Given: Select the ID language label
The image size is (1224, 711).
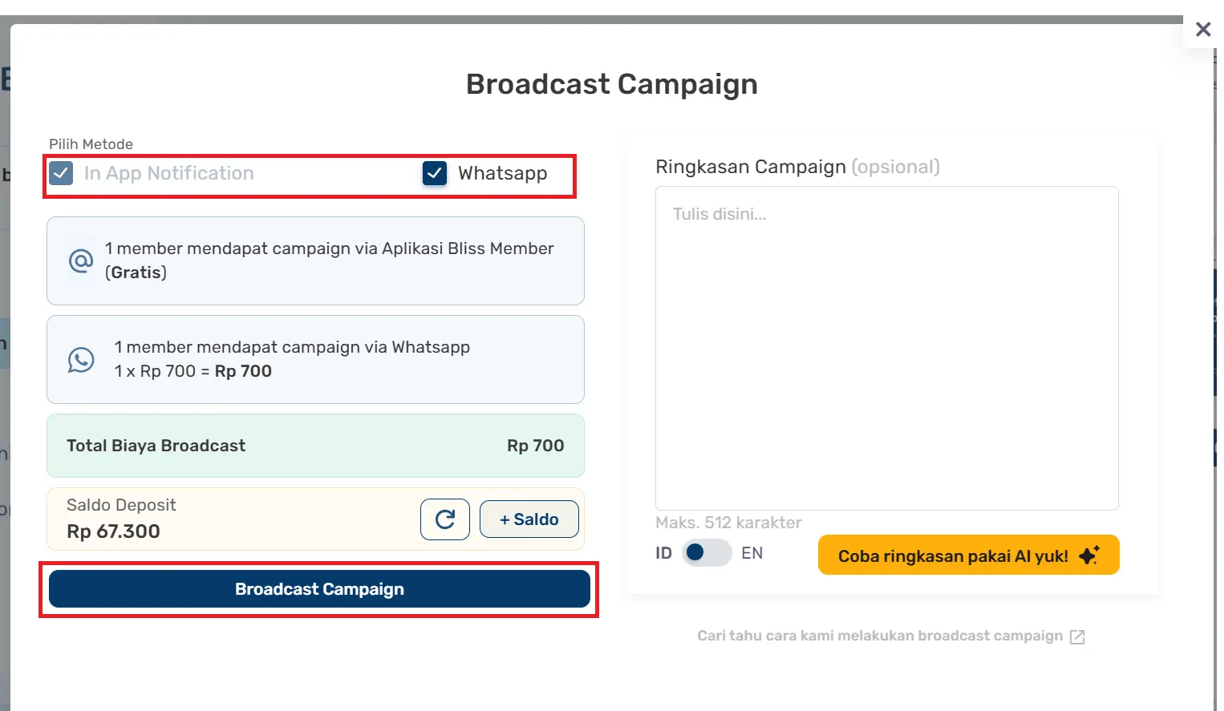Looking at the screenshot, I should pos(663,553).
